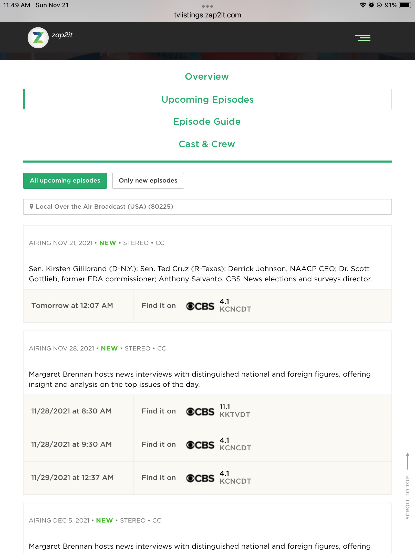Click the CBS logo for 11/29 12:37 AM airing
415x553 pixels.
200,478
